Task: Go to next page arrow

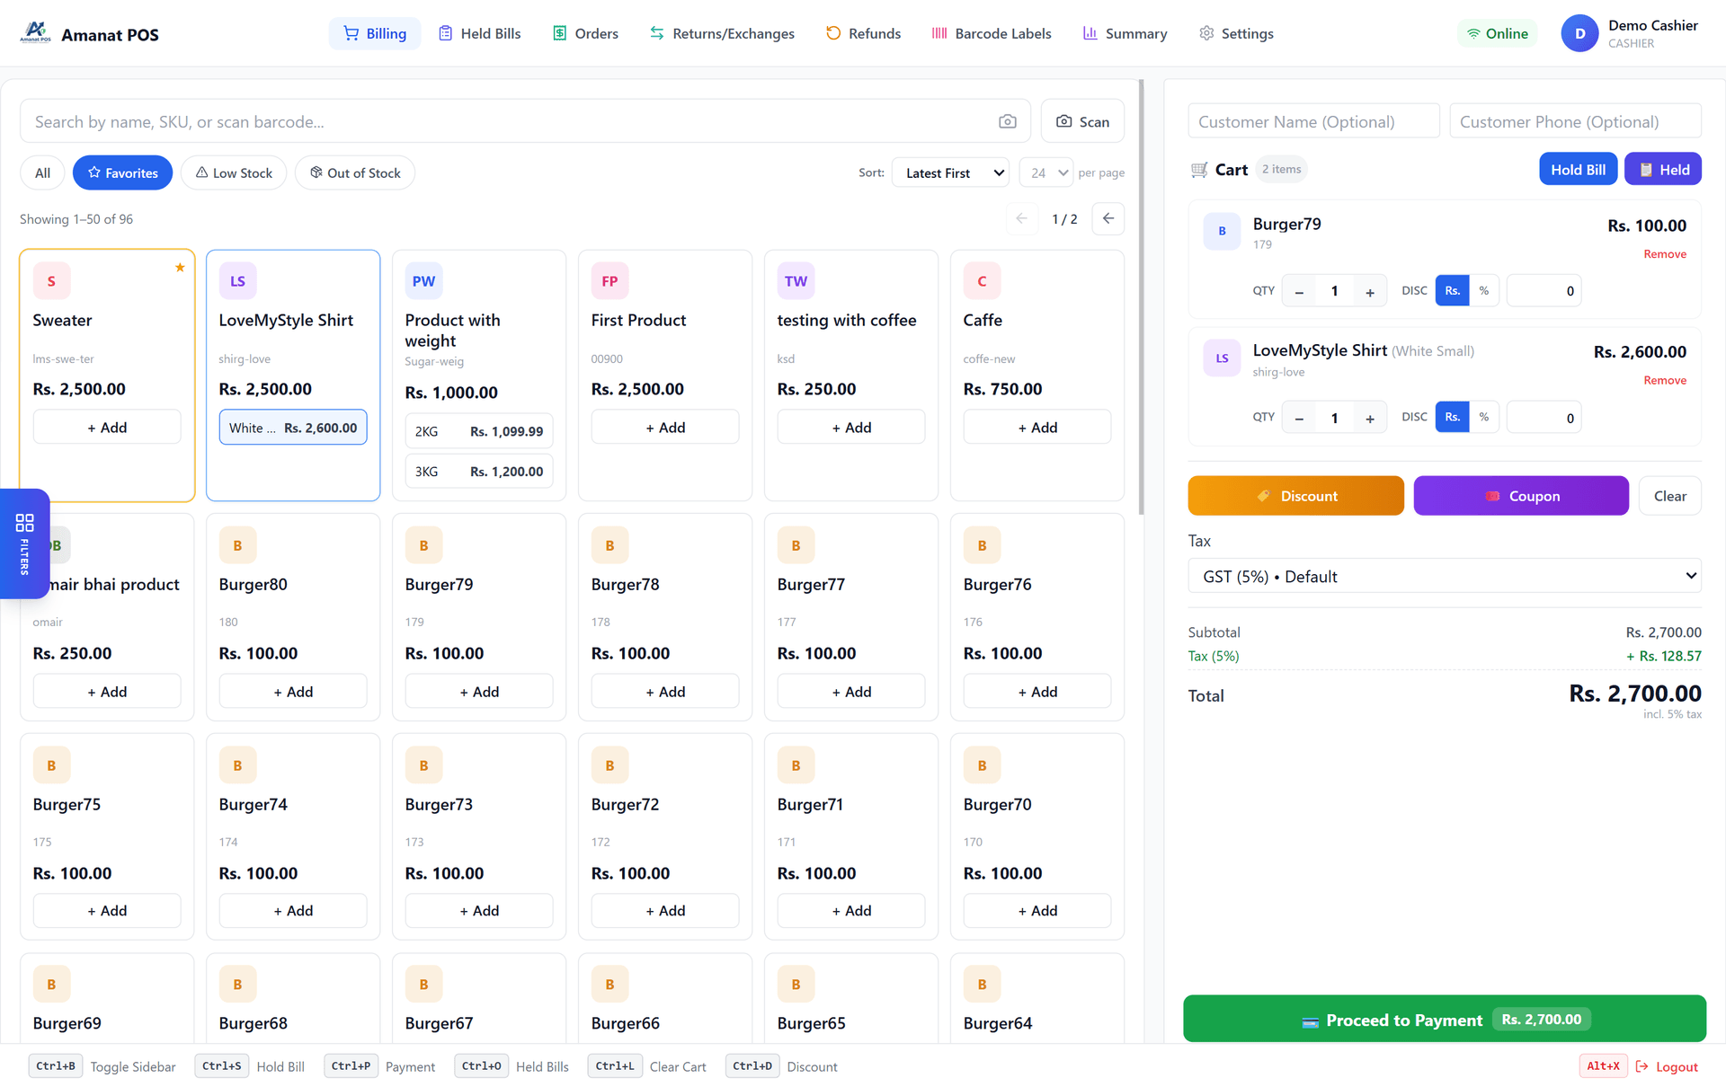Action: (1108, 218)
